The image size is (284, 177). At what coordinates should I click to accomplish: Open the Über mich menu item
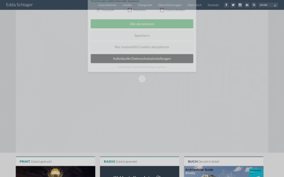pyautogui.click(x=195, y=5)
